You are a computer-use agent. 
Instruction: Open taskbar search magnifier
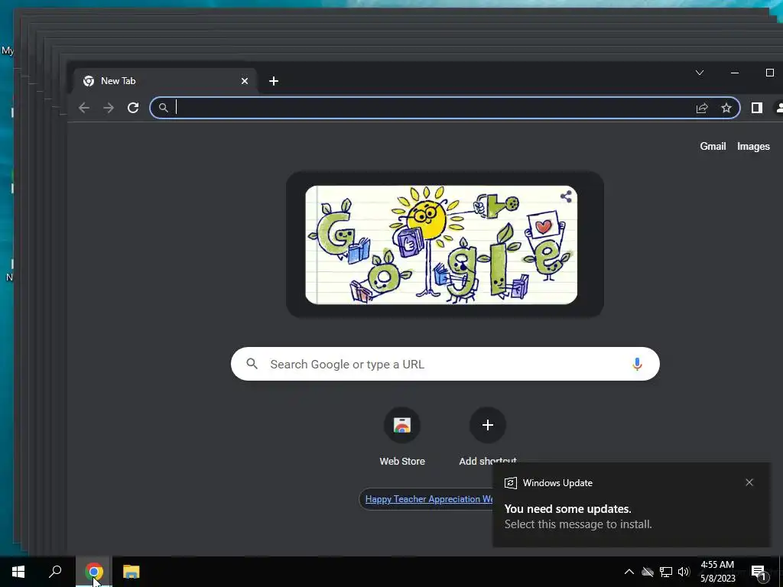pyautogui.click(x=55, y=572)
